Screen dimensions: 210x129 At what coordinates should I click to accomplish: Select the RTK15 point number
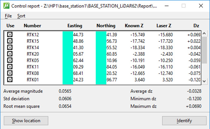[33, 41]
